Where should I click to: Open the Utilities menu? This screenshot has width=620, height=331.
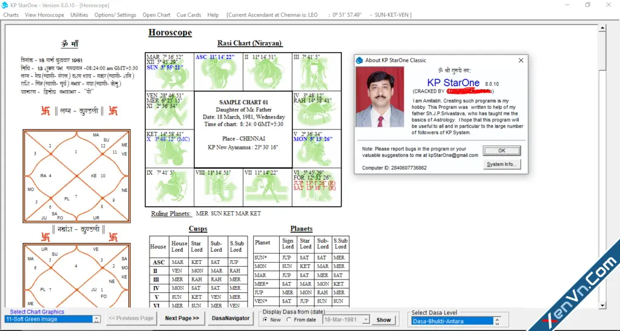pyautogui.click(x=79, y=15)
